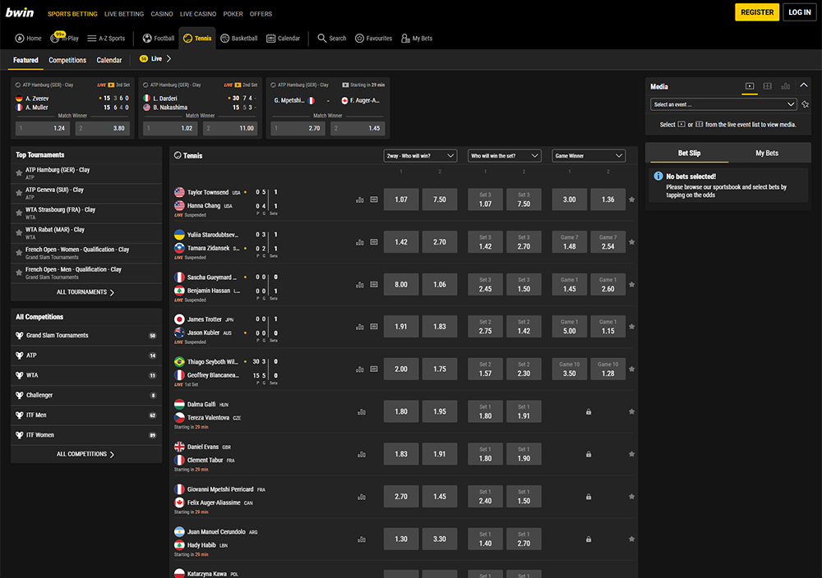This screenshot has height=578, width=822.
Task: Bet on Zverev at odds 1.24
Action: click(x=43, y=128)
